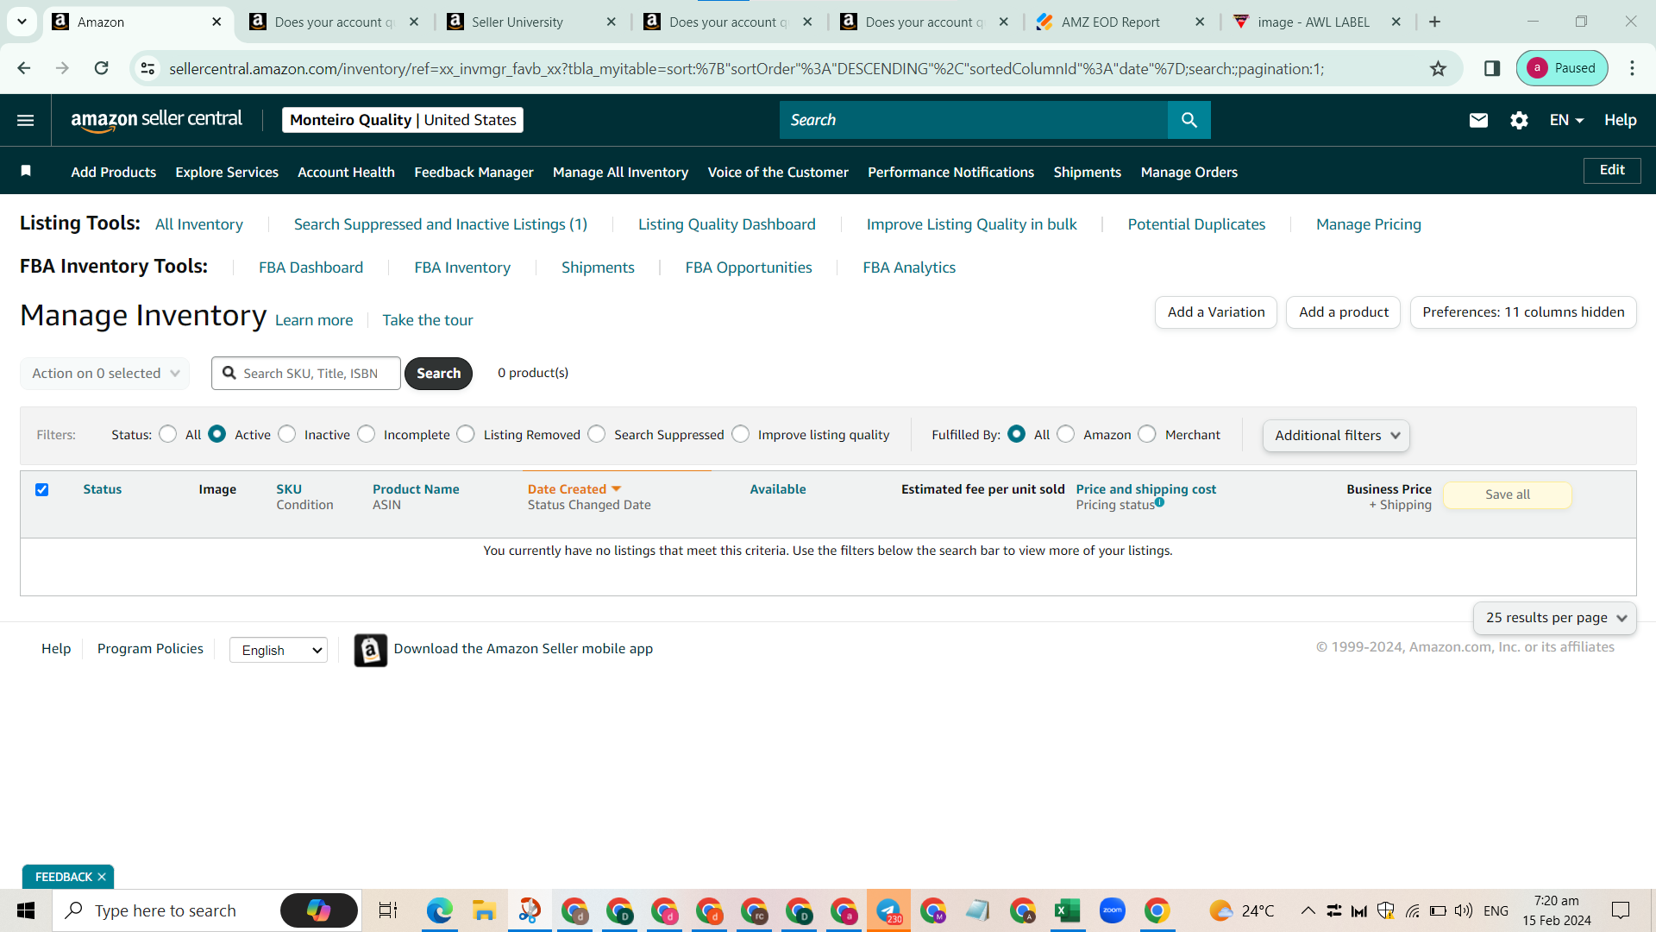The height and width of the screenshot is (932, 1656).
Task: Select the Search Suppressed status filter
Action: click(597, 434)
